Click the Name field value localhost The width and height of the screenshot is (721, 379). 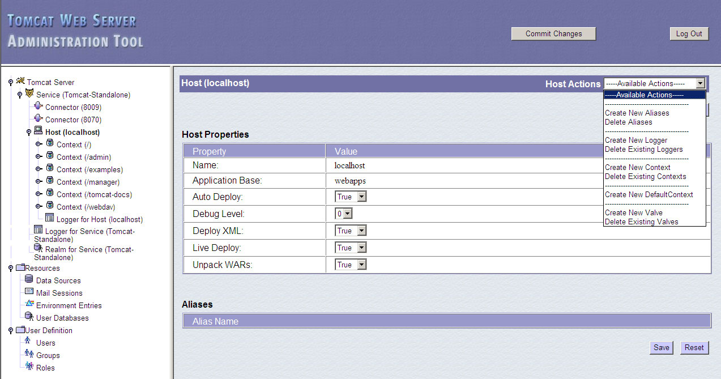[349, 165]
